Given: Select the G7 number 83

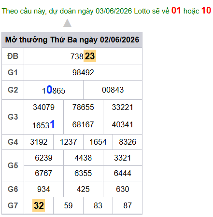Looking at the screenshot, I should [98, 205].
